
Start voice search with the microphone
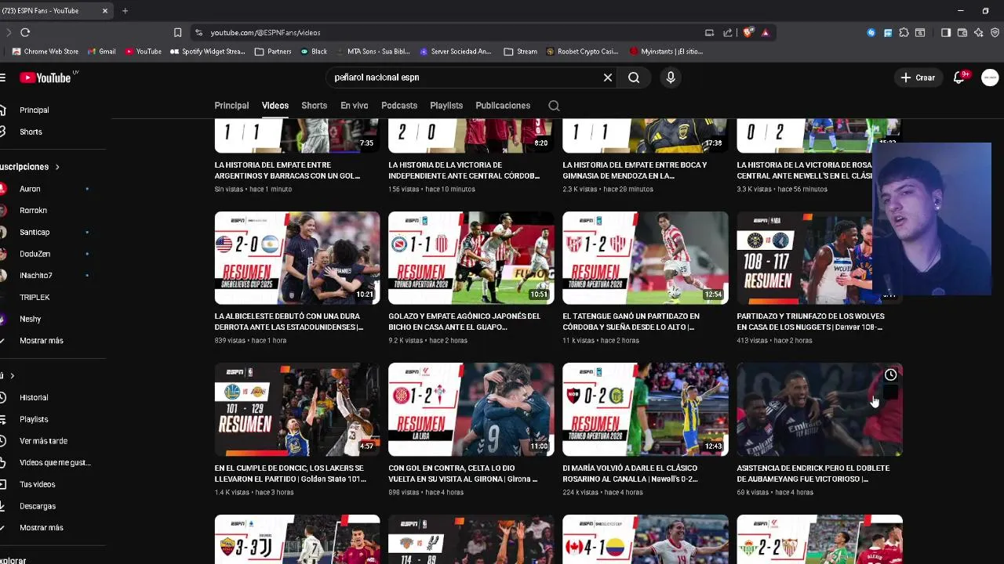click(671, 78)
